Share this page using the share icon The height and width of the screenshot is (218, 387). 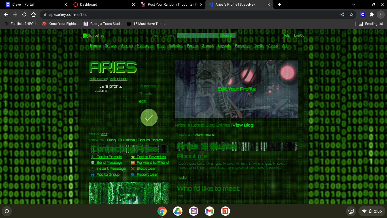(x=342, y=14)
